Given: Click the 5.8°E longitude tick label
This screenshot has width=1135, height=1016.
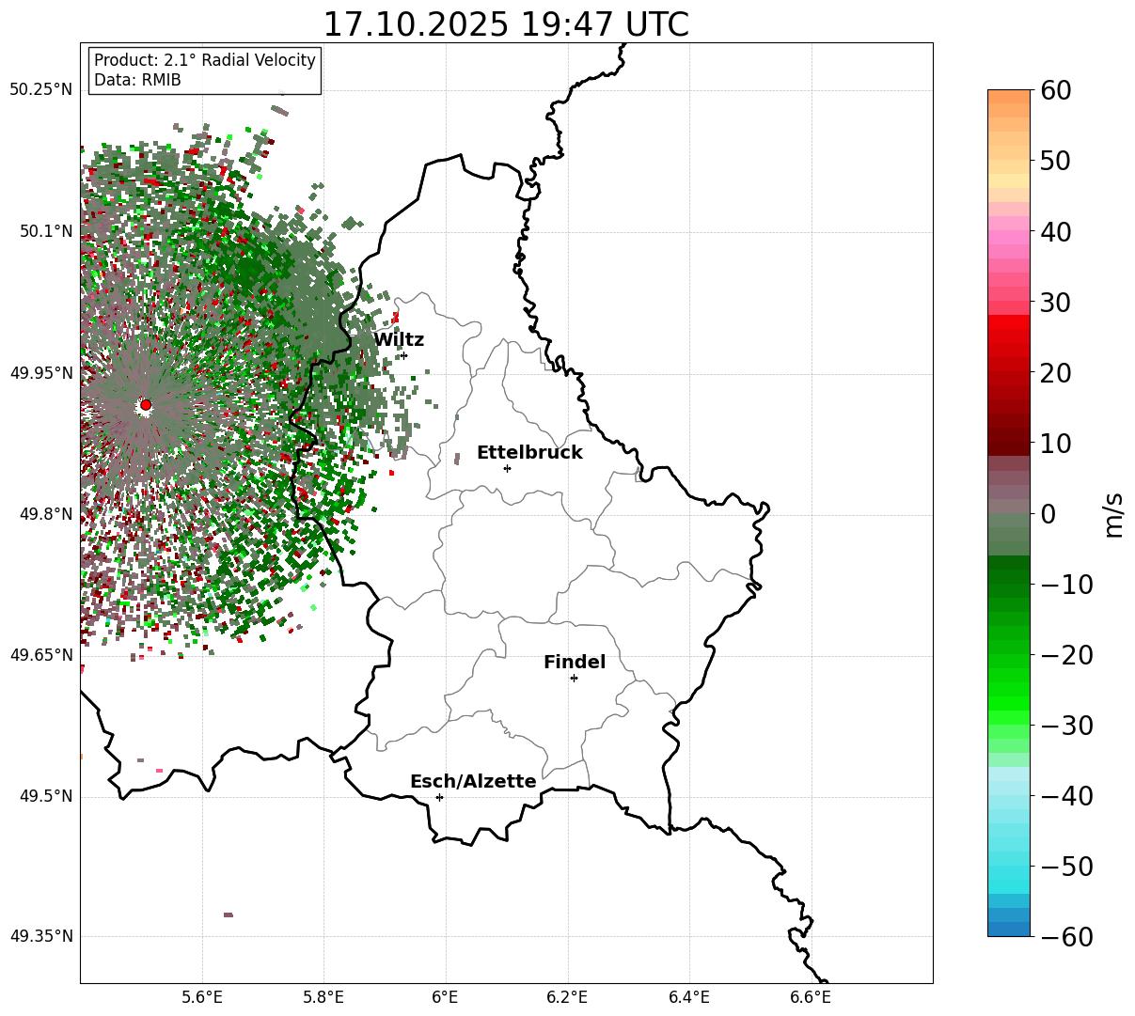Looking at the screenshot, I should pyautogui.click(x=323, y=997).
